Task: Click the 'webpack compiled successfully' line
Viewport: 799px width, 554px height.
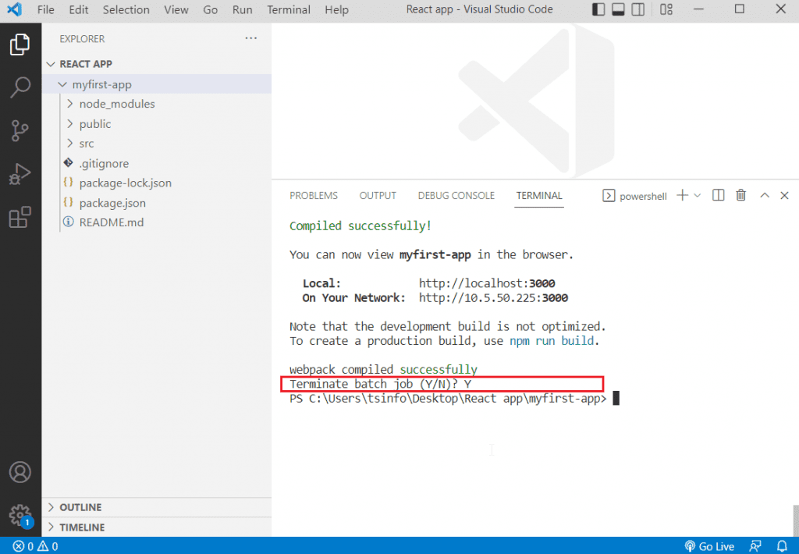Action: 383,370
